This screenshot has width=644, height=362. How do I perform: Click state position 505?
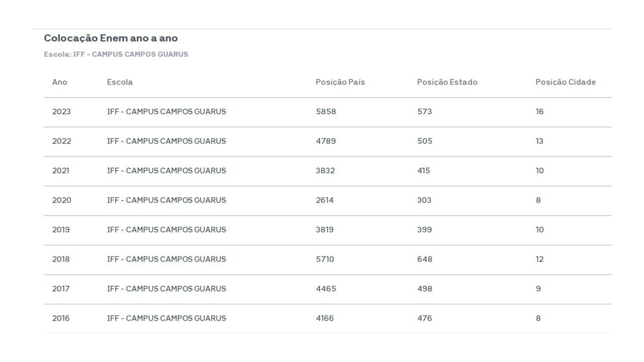pos(425,141)
